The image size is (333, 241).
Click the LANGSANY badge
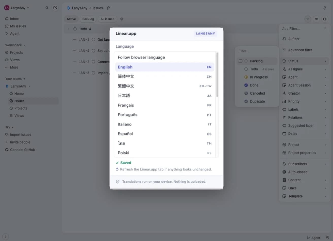(205, 33)
